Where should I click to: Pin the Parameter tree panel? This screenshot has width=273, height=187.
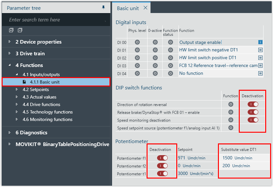104,7
